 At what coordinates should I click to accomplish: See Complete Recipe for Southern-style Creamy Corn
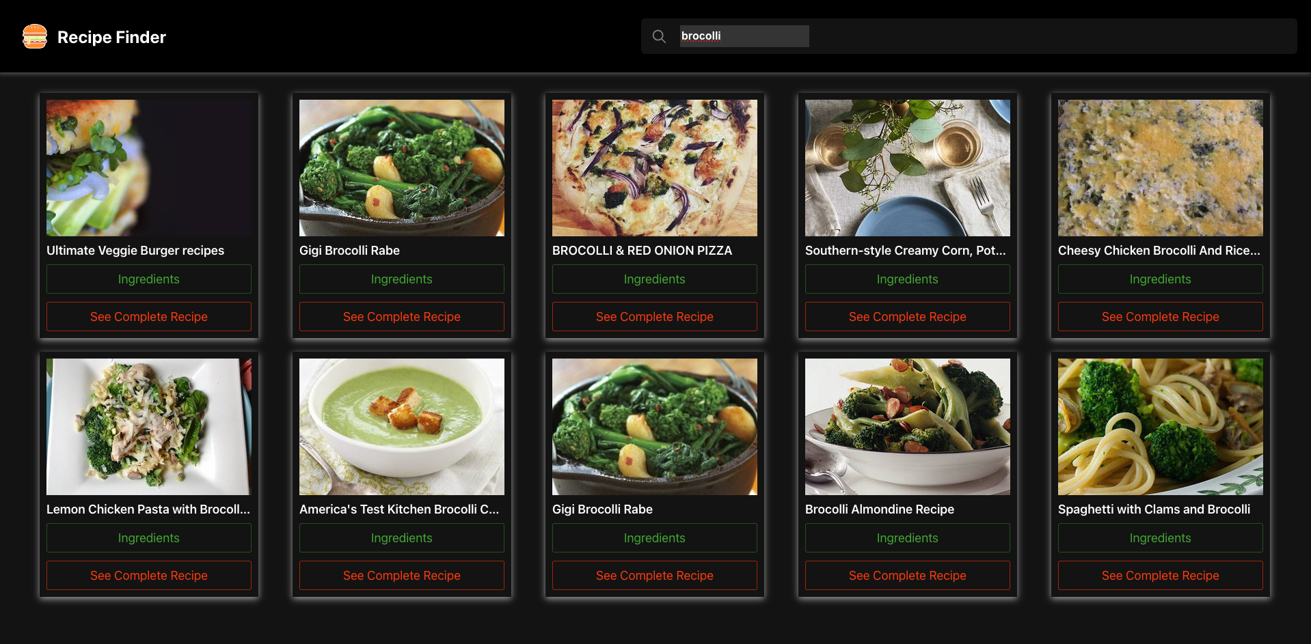pos(907,316)
